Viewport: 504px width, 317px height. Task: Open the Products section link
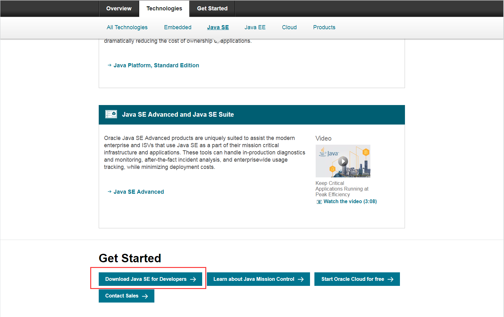(324, 27)
